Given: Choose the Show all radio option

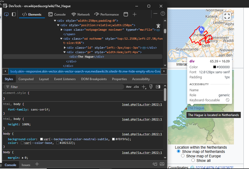Looking at the screenshot, I should point(193,160).
